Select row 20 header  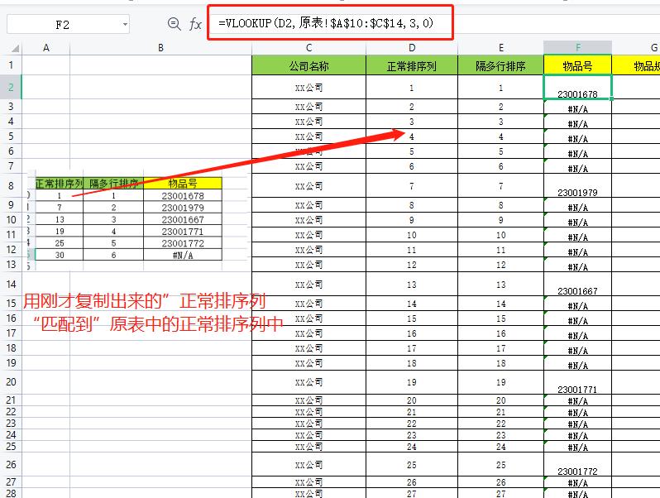tap(11, 382)
